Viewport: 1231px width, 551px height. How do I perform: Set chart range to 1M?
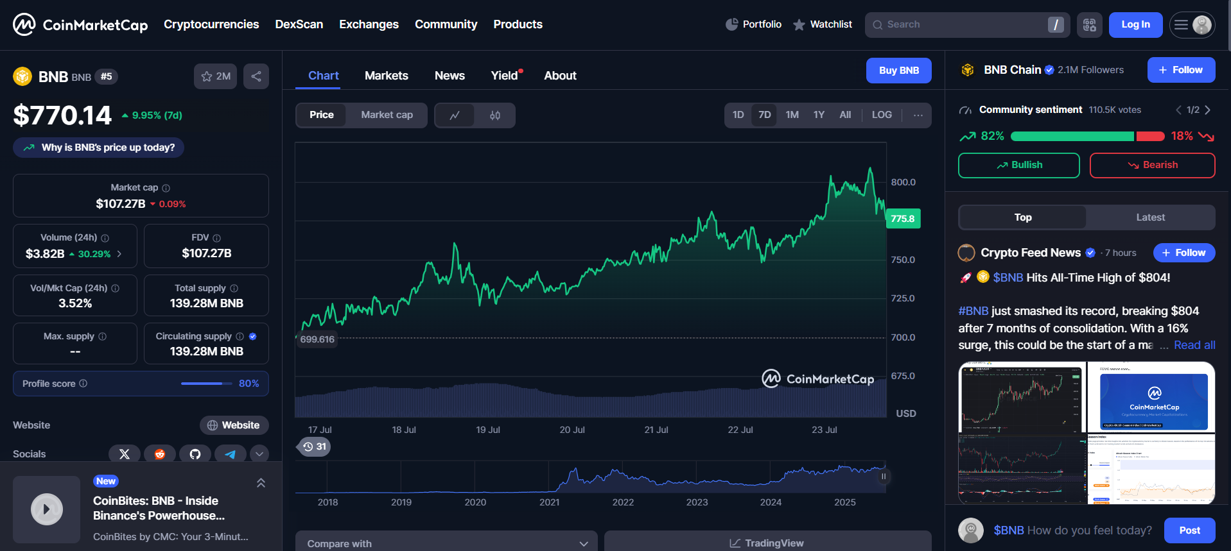792,115
